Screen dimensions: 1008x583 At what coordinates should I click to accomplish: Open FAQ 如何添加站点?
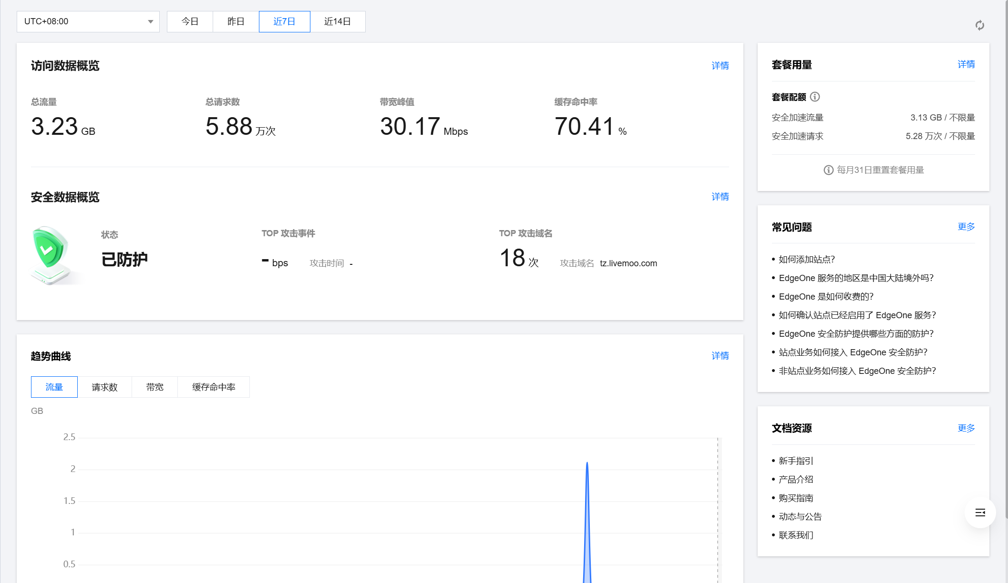coord(807,260)
